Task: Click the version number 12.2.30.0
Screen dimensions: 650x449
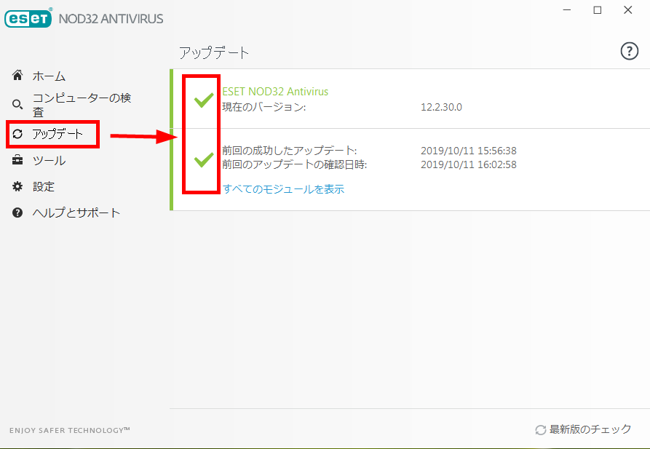Action: click(442, 107)
